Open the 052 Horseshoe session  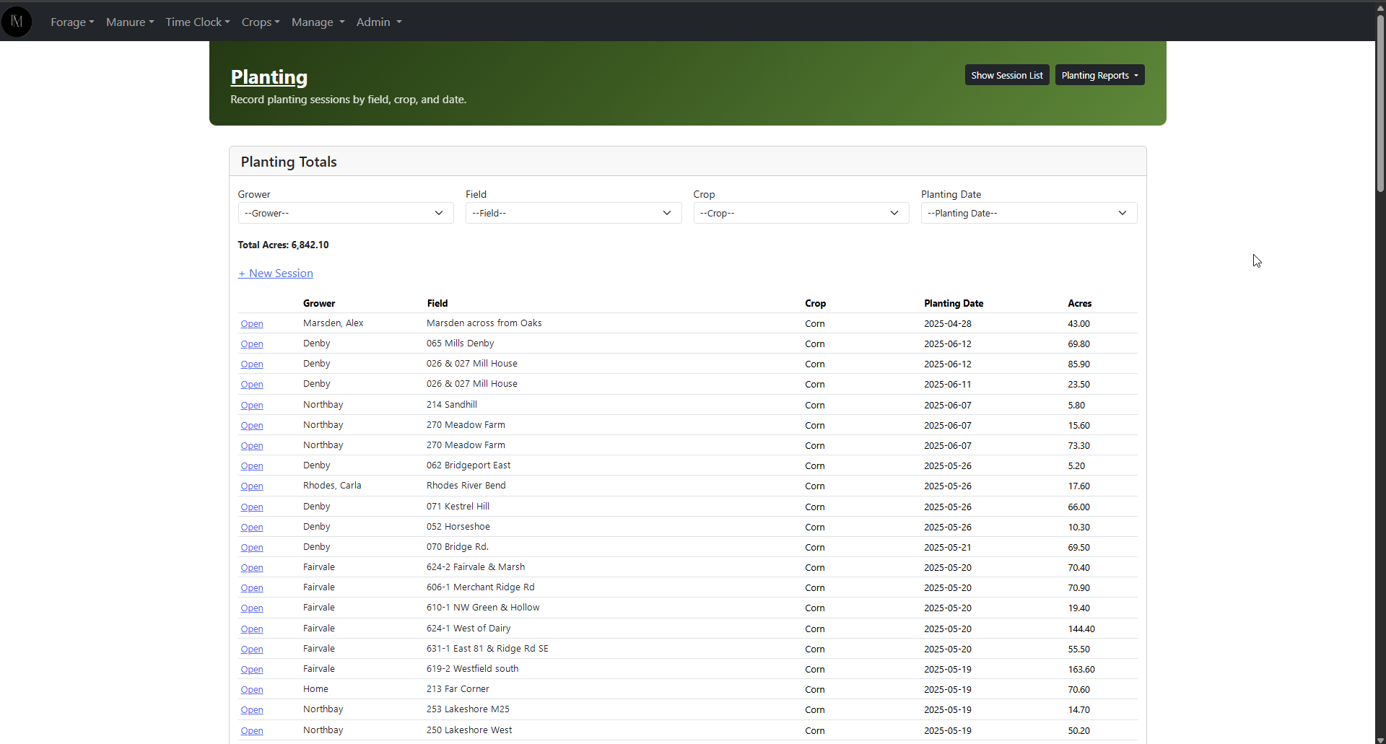[252, 527]
